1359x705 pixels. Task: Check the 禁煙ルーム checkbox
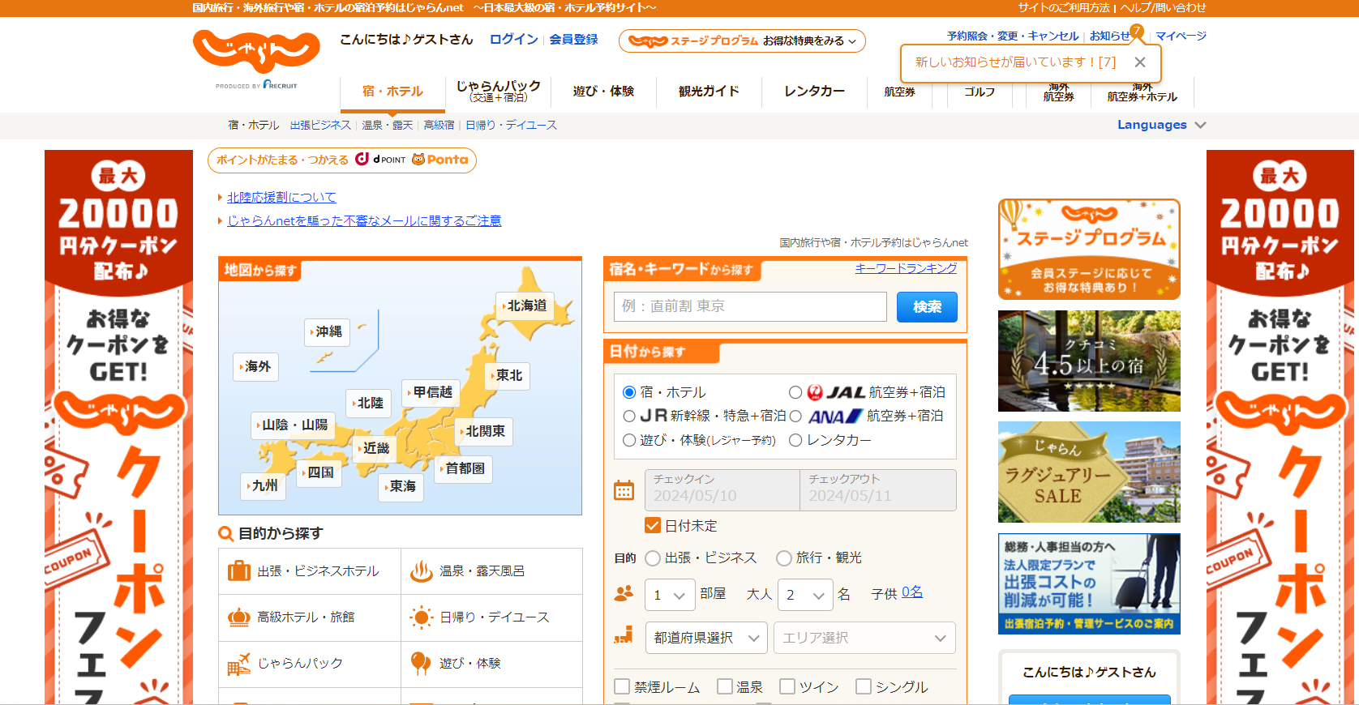point(622,686)
